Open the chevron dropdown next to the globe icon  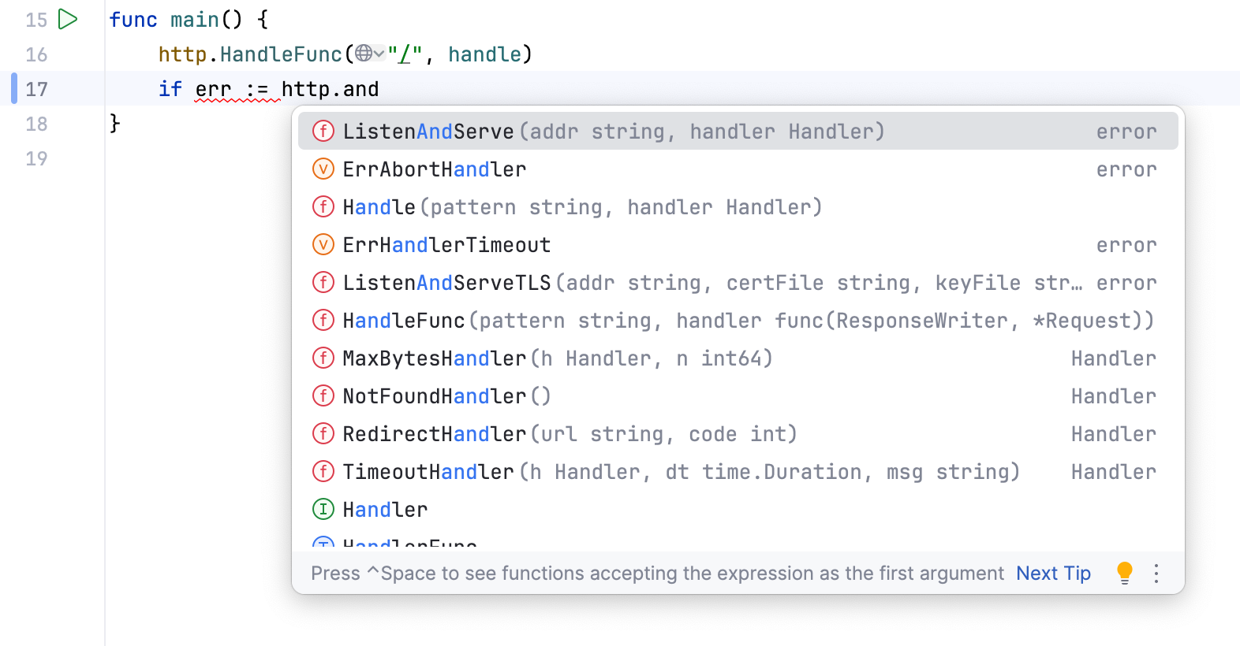click(378, 54)
